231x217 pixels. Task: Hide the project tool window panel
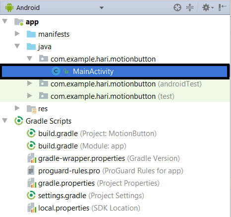tap(222, 7)
